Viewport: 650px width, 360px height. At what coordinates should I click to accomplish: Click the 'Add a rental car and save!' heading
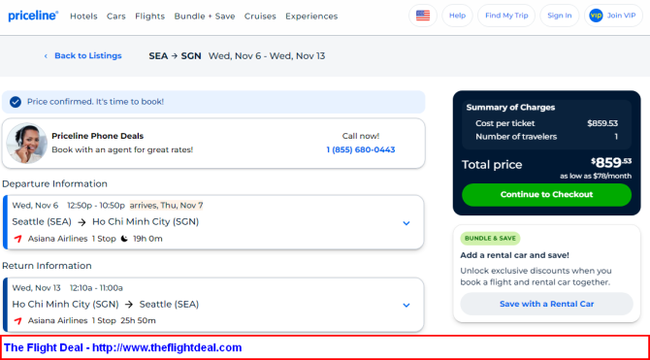point(515,255)
